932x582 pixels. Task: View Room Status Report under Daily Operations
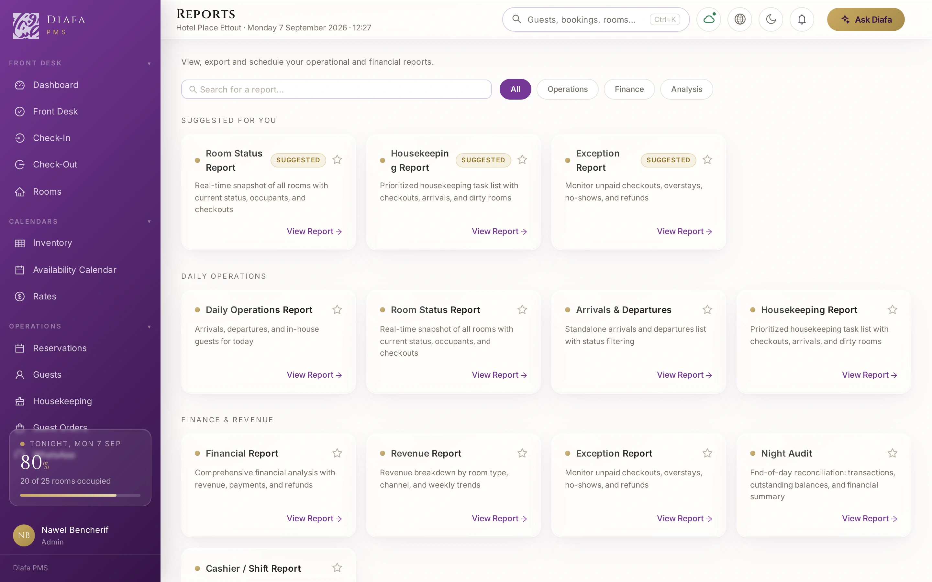coord(500,375)
